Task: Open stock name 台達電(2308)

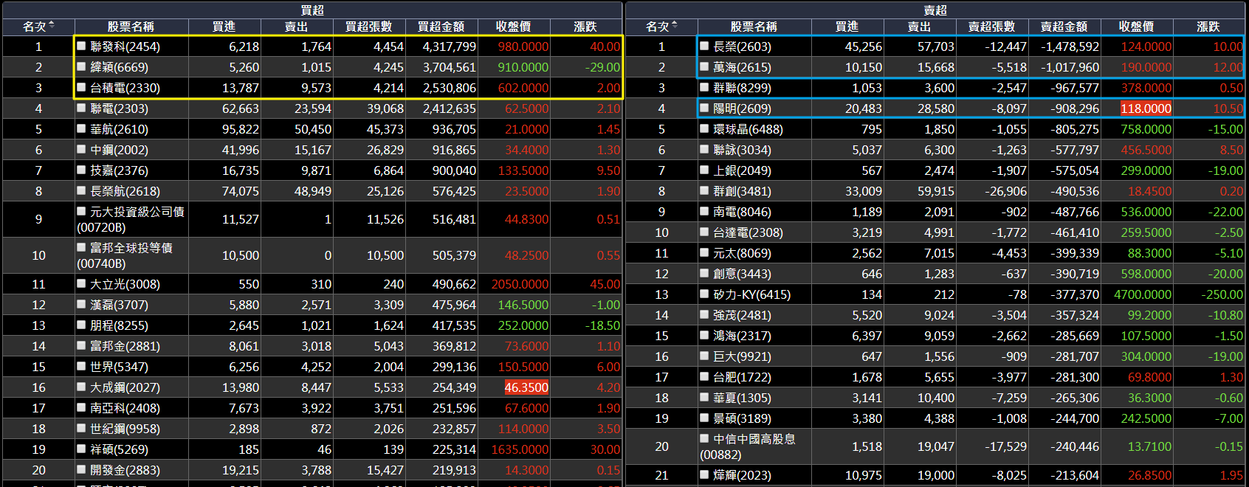Action: click(748, 232)
